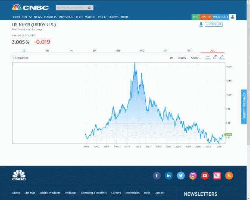Open the 1M interval dropdown

pyautogui.click(x=172, y=58)
